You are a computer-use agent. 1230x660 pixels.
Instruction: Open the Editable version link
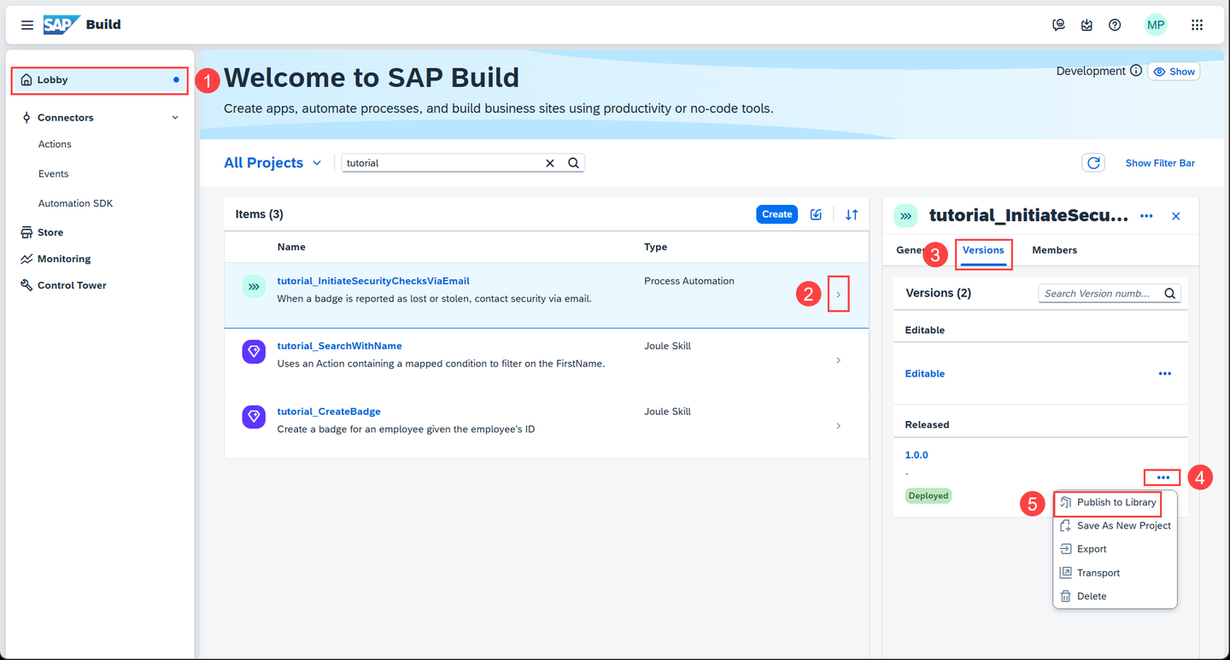click(925, 374)
